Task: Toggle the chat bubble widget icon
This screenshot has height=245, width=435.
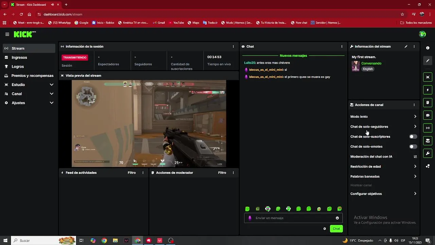Action: (x=428, y=115)
